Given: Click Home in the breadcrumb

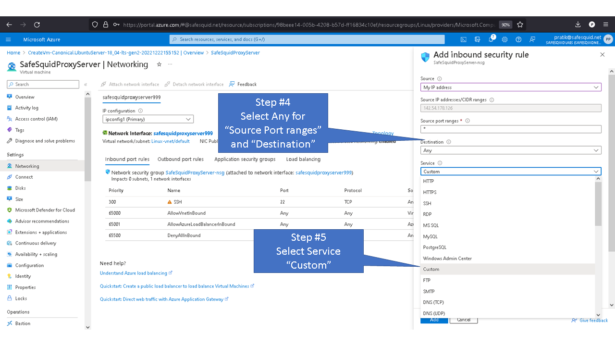Looking at the screenshot, I should (x=13, y=53).
